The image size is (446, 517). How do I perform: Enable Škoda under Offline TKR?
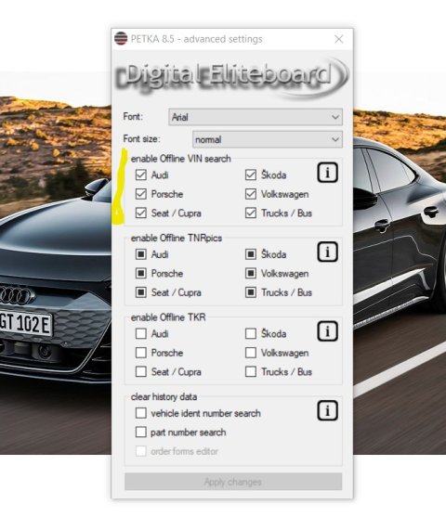coord(251,333)
